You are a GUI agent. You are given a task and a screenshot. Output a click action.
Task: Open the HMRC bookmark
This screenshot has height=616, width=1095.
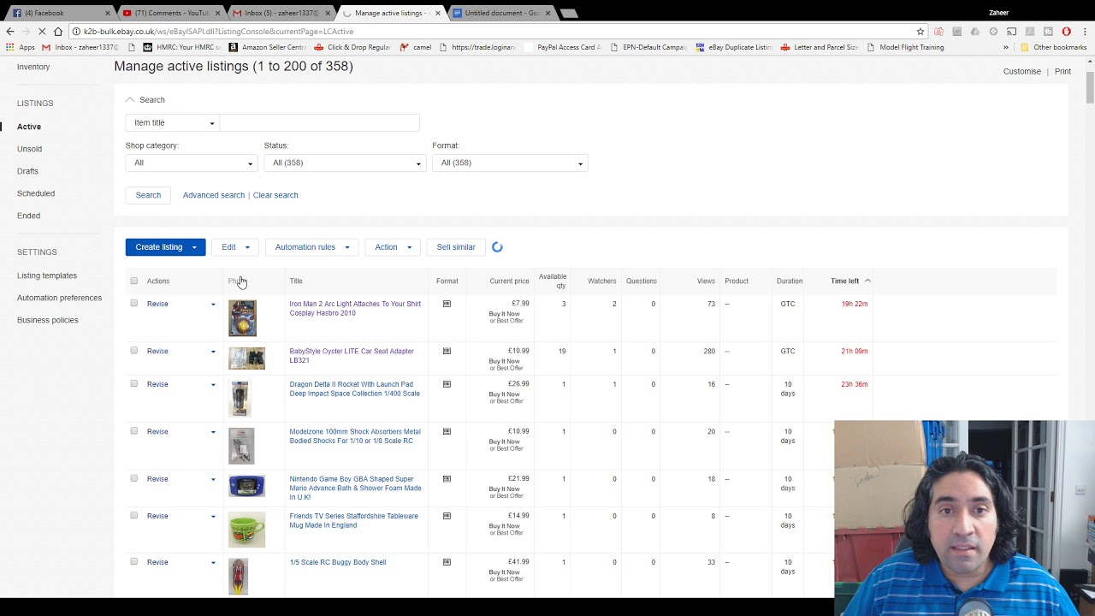[x=182, y=47]
